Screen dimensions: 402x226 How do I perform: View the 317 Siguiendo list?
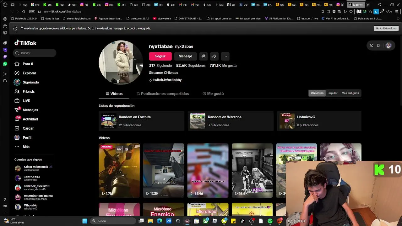click(x=160, y=66)
